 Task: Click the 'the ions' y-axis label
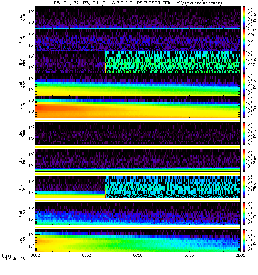click(22, 241)
